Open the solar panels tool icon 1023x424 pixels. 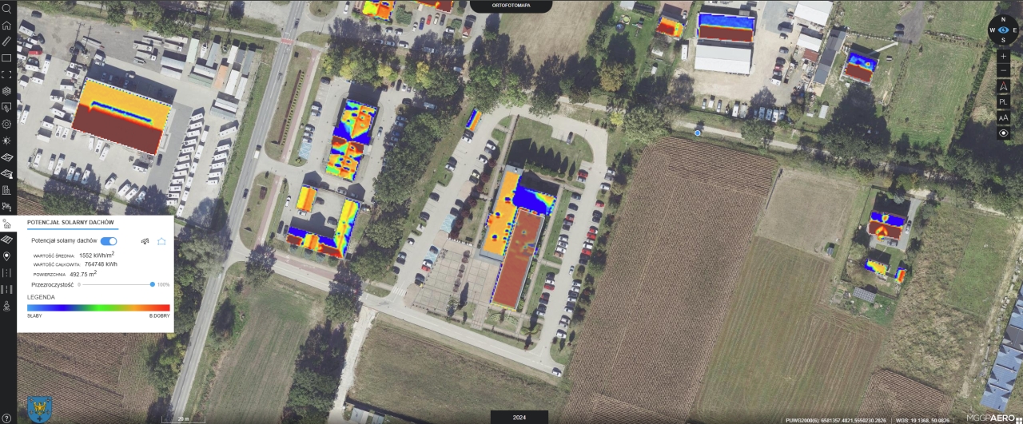coord(6,240)
